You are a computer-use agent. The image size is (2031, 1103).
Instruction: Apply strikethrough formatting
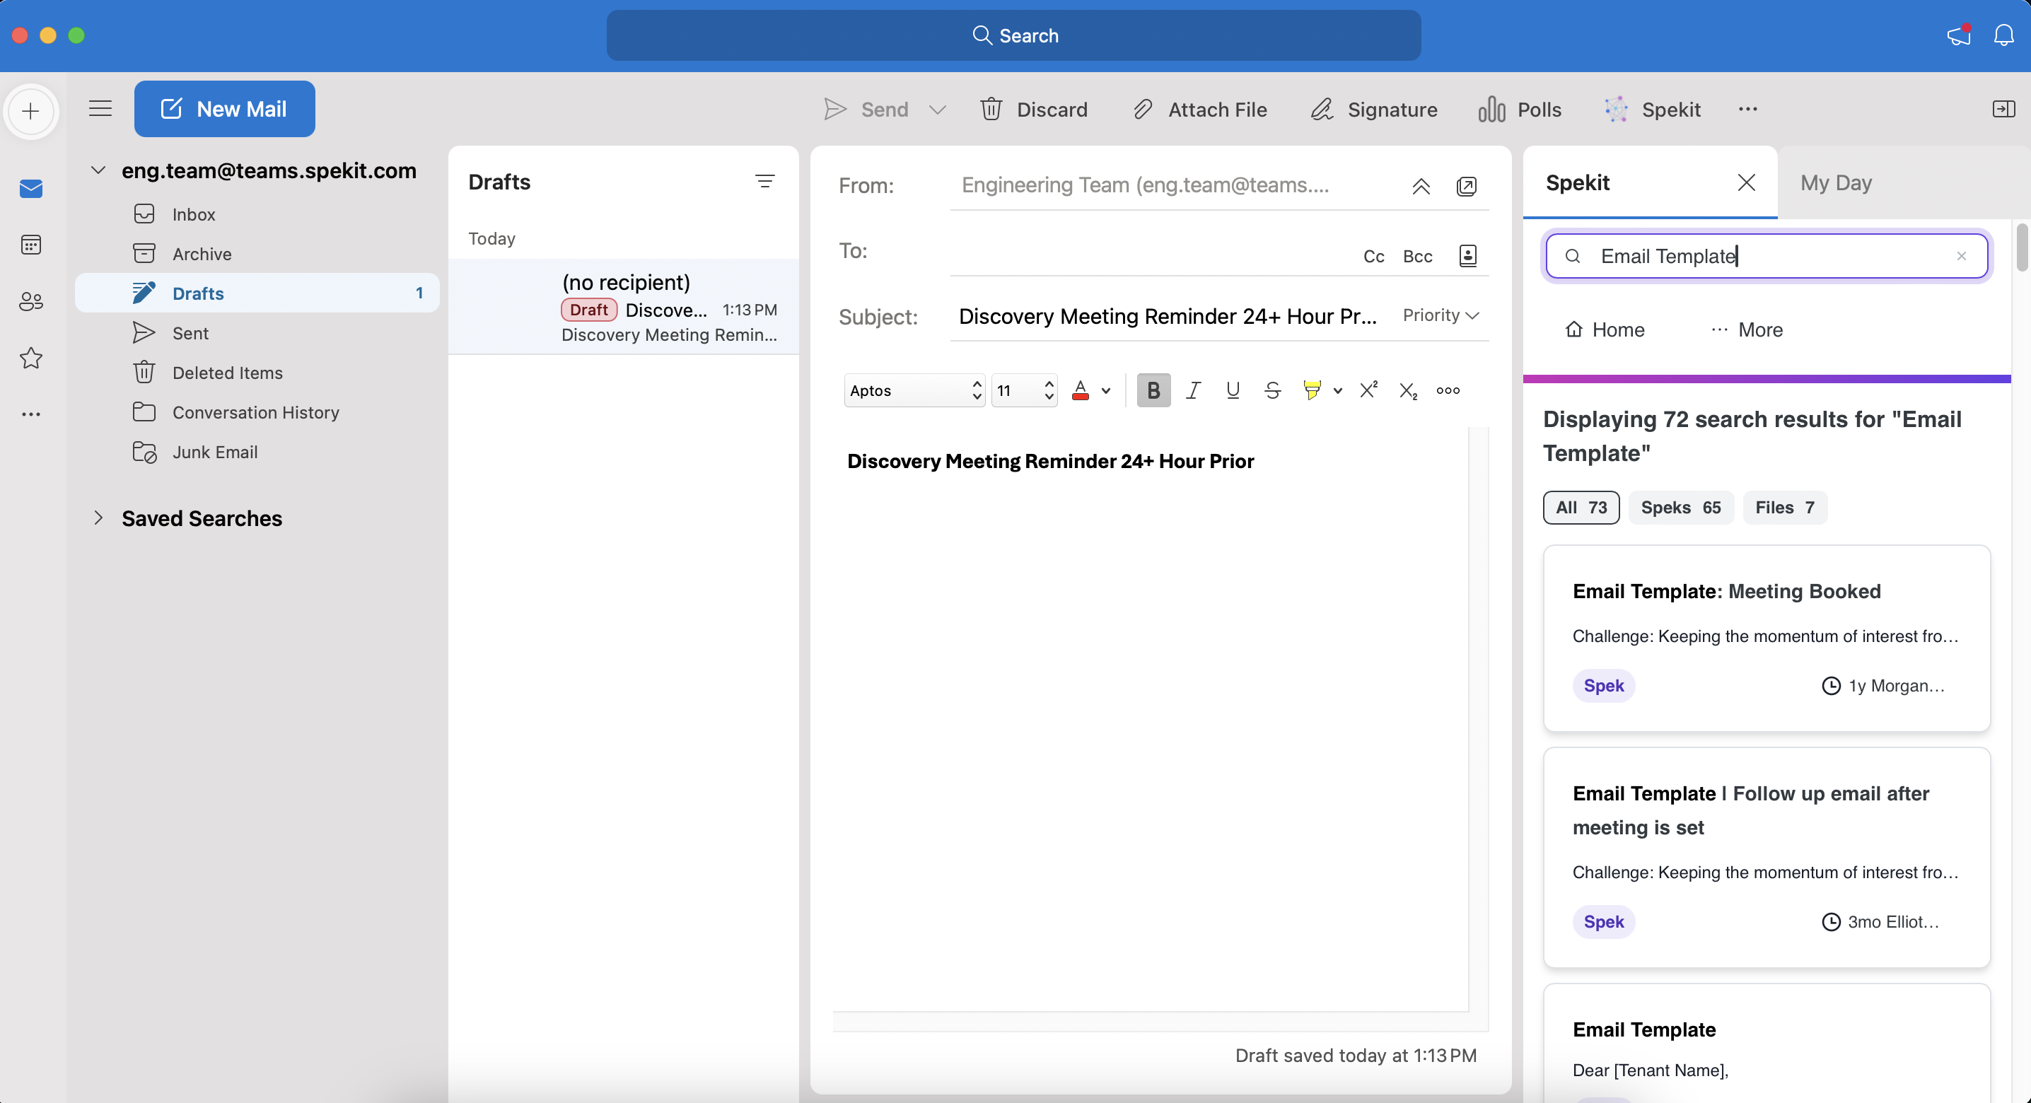1272,390
